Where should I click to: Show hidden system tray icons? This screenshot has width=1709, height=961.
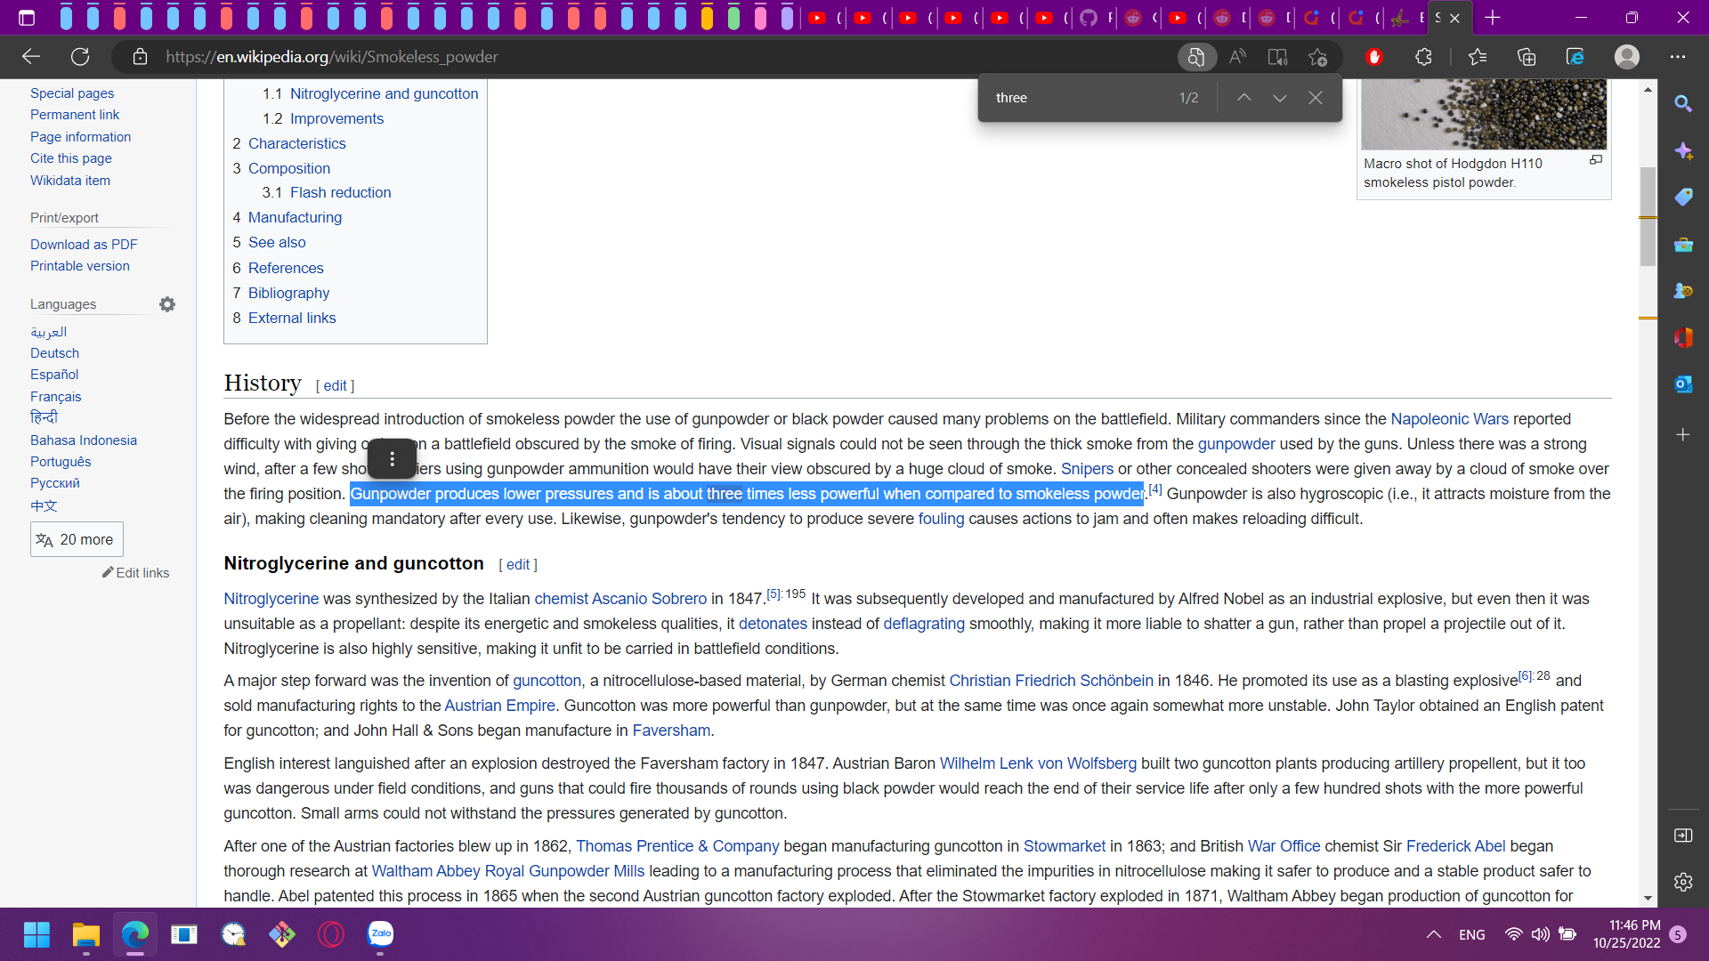pyautogui.click(x=1433, y=934)
